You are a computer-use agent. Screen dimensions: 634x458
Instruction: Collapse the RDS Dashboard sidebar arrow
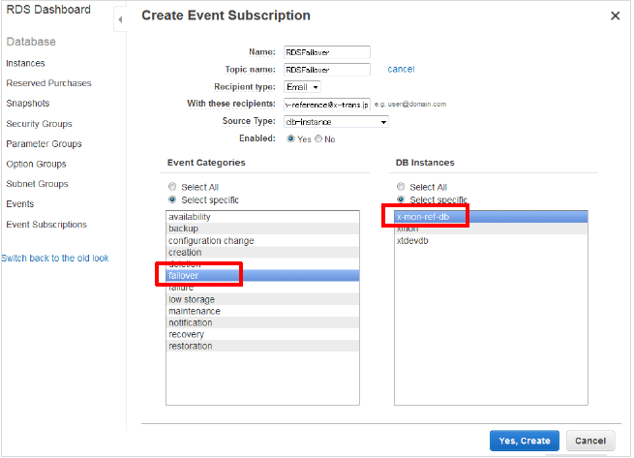coord(119,18)
